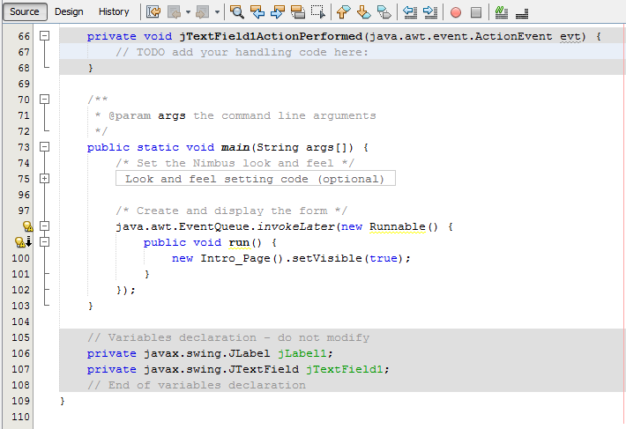This screenshot has width=626, height=429.
Task: Toggle Highlight Search
Action: tap(298, 12)
